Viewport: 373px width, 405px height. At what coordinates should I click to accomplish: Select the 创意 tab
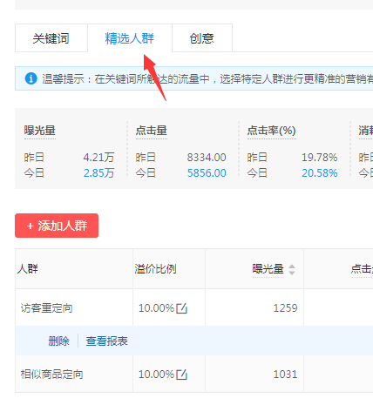(x=202, y=38)
